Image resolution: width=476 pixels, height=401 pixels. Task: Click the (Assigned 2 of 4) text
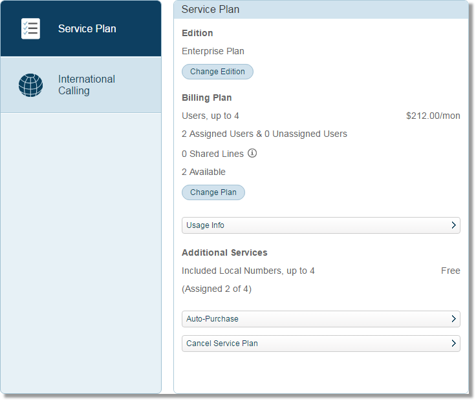pos(217,289)
